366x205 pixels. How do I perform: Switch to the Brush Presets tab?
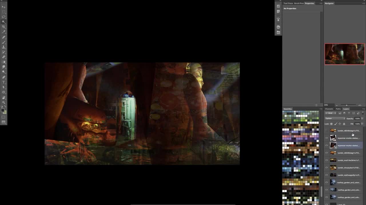[299, 3]
